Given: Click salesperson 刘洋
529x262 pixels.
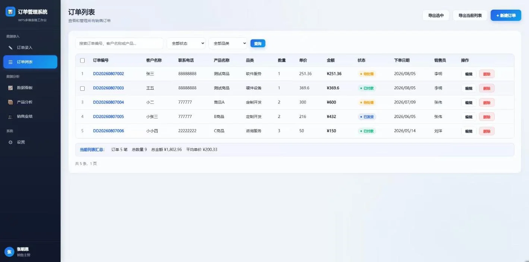Looking at the screenshot, I should (438, 131).
